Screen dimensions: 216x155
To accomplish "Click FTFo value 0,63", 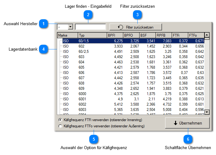I will pos(200,73).
